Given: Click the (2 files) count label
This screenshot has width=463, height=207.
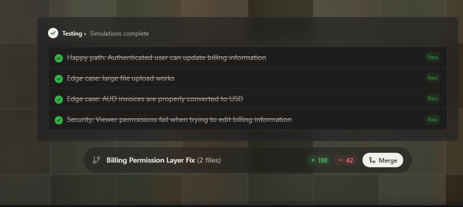Looking at the screenshot, I should [209, 160].
